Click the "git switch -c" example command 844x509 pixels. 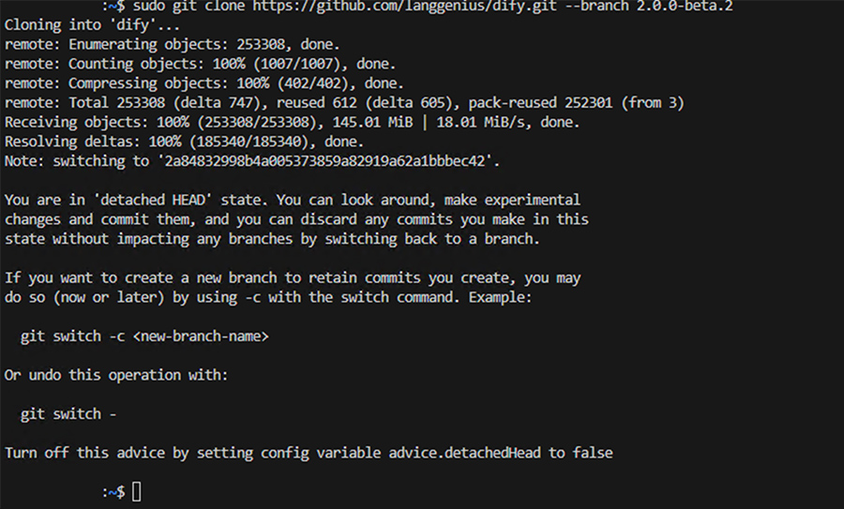pyautogui.click(x=73, y=336)
